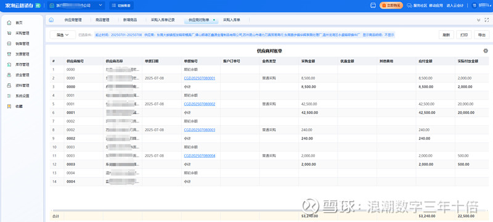Viewport: 493px width, 222px height.
Task: Click the 打印 print button
Action: coord(464,35)
